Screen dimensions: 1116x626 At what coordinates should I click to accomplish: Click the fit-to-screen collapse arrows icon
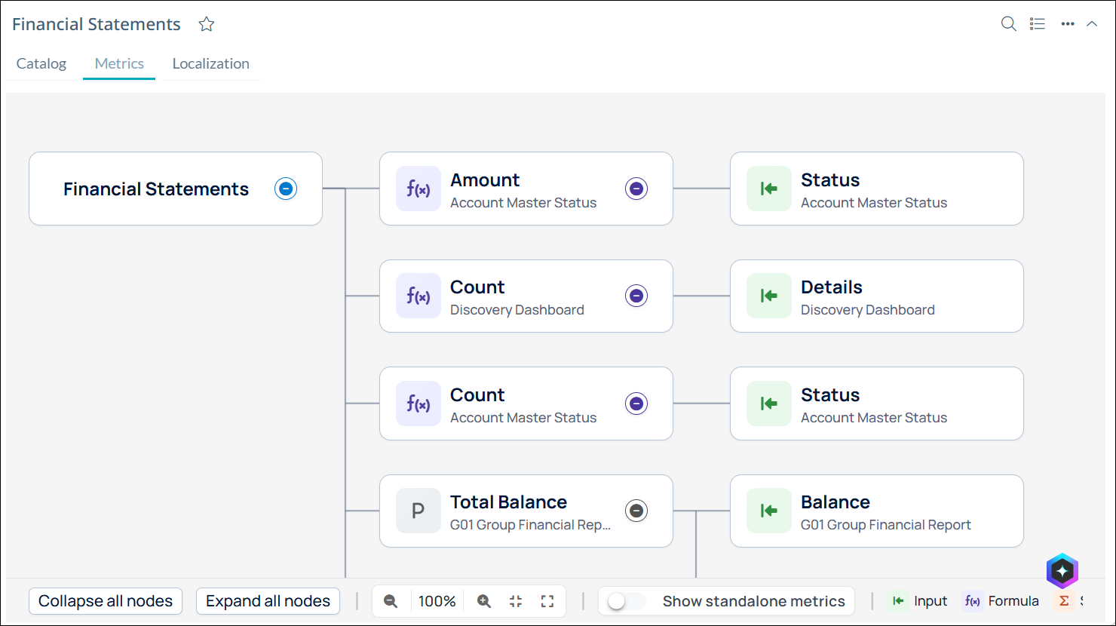(516, 601)
